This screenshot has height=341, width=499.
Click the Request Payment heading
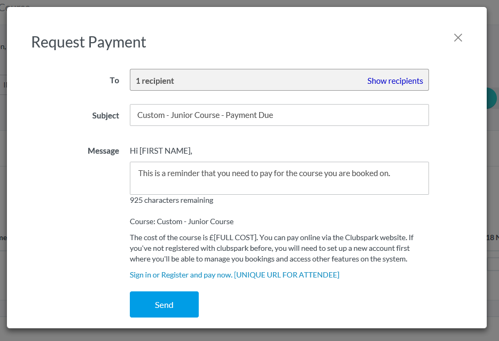pos(89,42)
